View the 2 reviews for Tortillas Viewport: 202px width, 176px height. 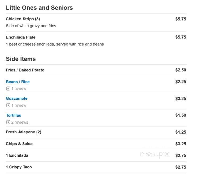(20, 122)
